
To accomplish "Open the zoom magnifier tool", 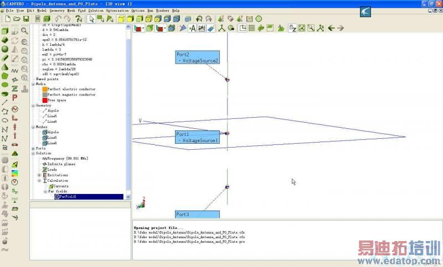I will pyautogui.click(x=24, y=31).
